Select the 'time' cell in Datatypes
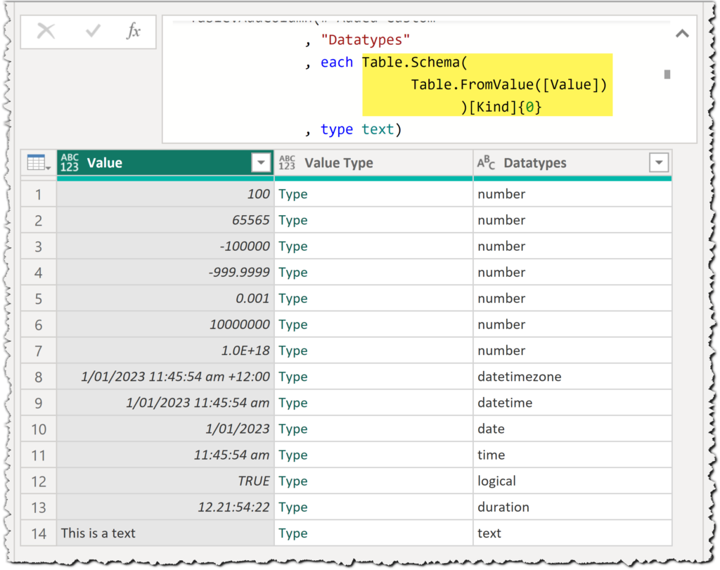 [x=572, y=455]
